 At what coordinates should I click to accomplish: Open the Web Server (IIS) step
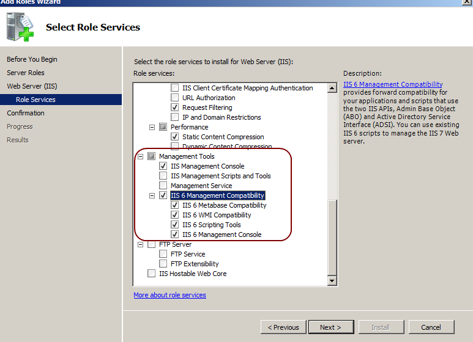click(x=32, y=86)
